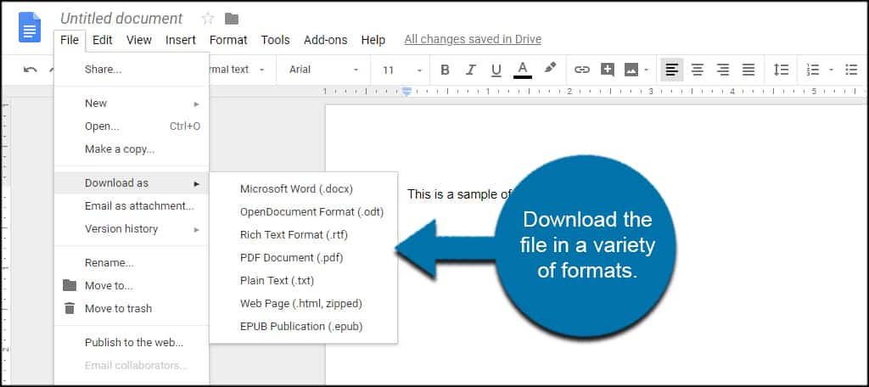
Task: Click Move to trash item
Action: click(x=132, y=309)
